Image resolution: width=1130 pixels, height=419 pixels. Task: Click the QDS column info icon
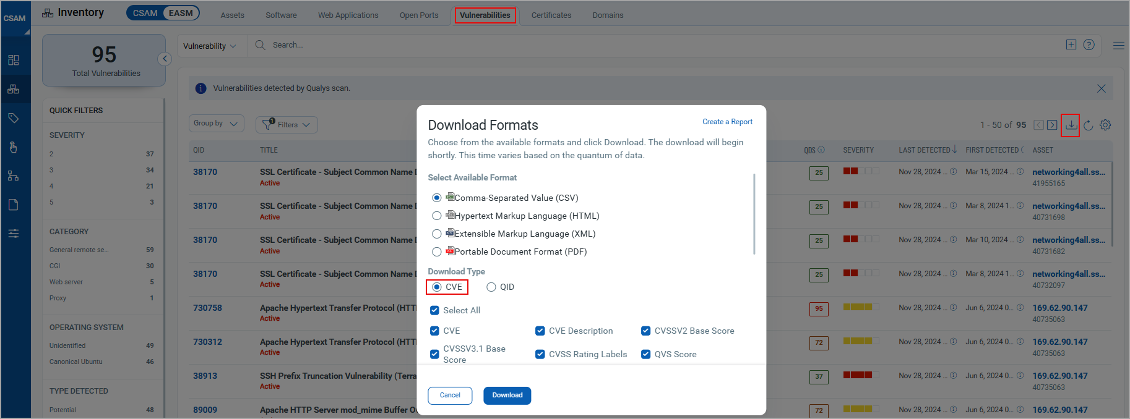point(821,150)
